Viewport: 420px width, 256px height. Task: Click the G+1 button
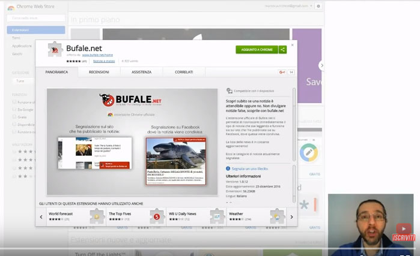tap(281, 72)
